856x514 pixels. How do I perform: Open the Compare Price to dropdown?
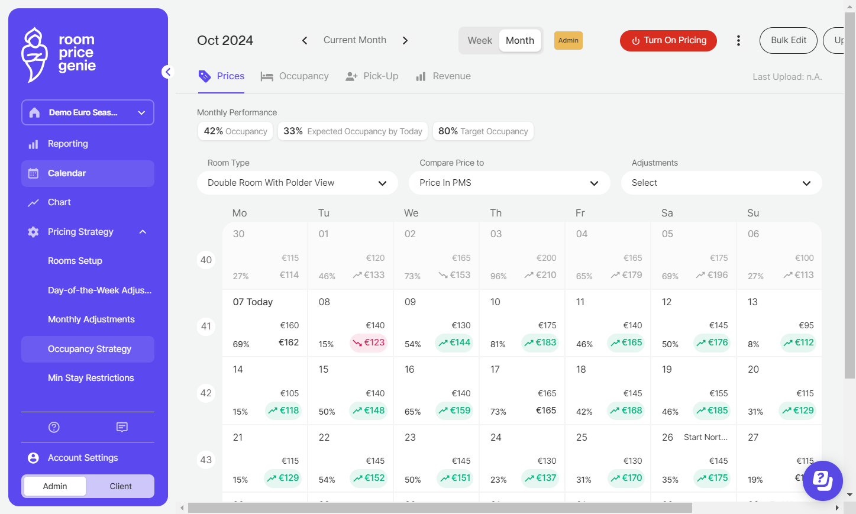tap(509, 183)
